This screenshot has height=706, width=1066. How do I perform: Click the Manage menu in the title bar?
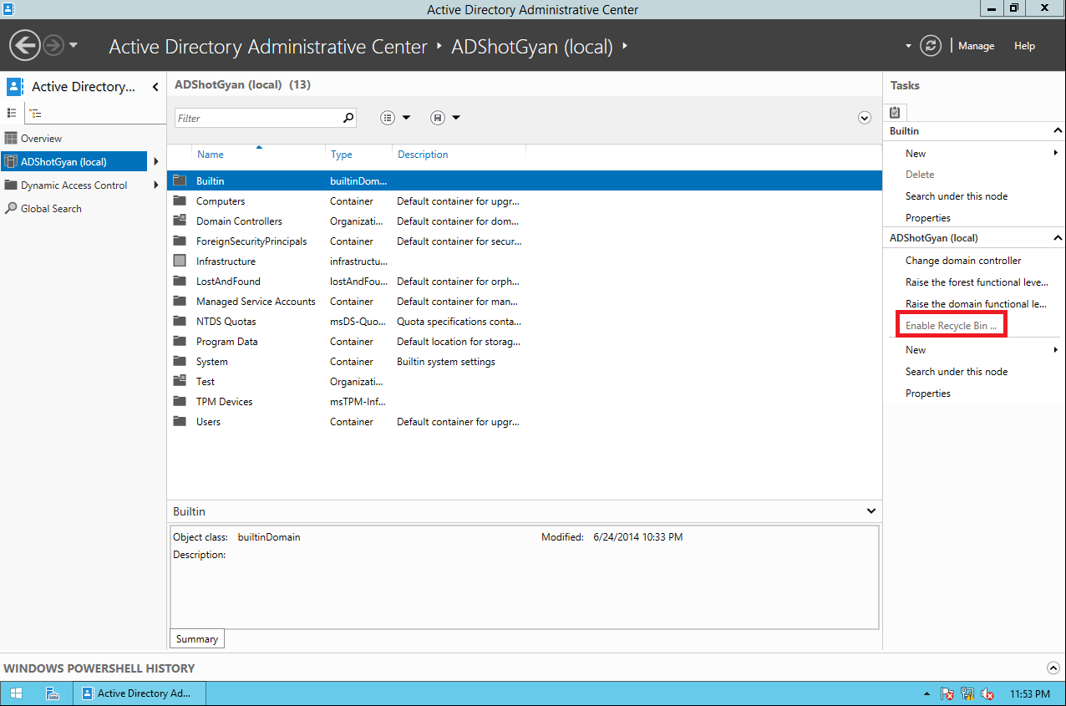(976, 46)
